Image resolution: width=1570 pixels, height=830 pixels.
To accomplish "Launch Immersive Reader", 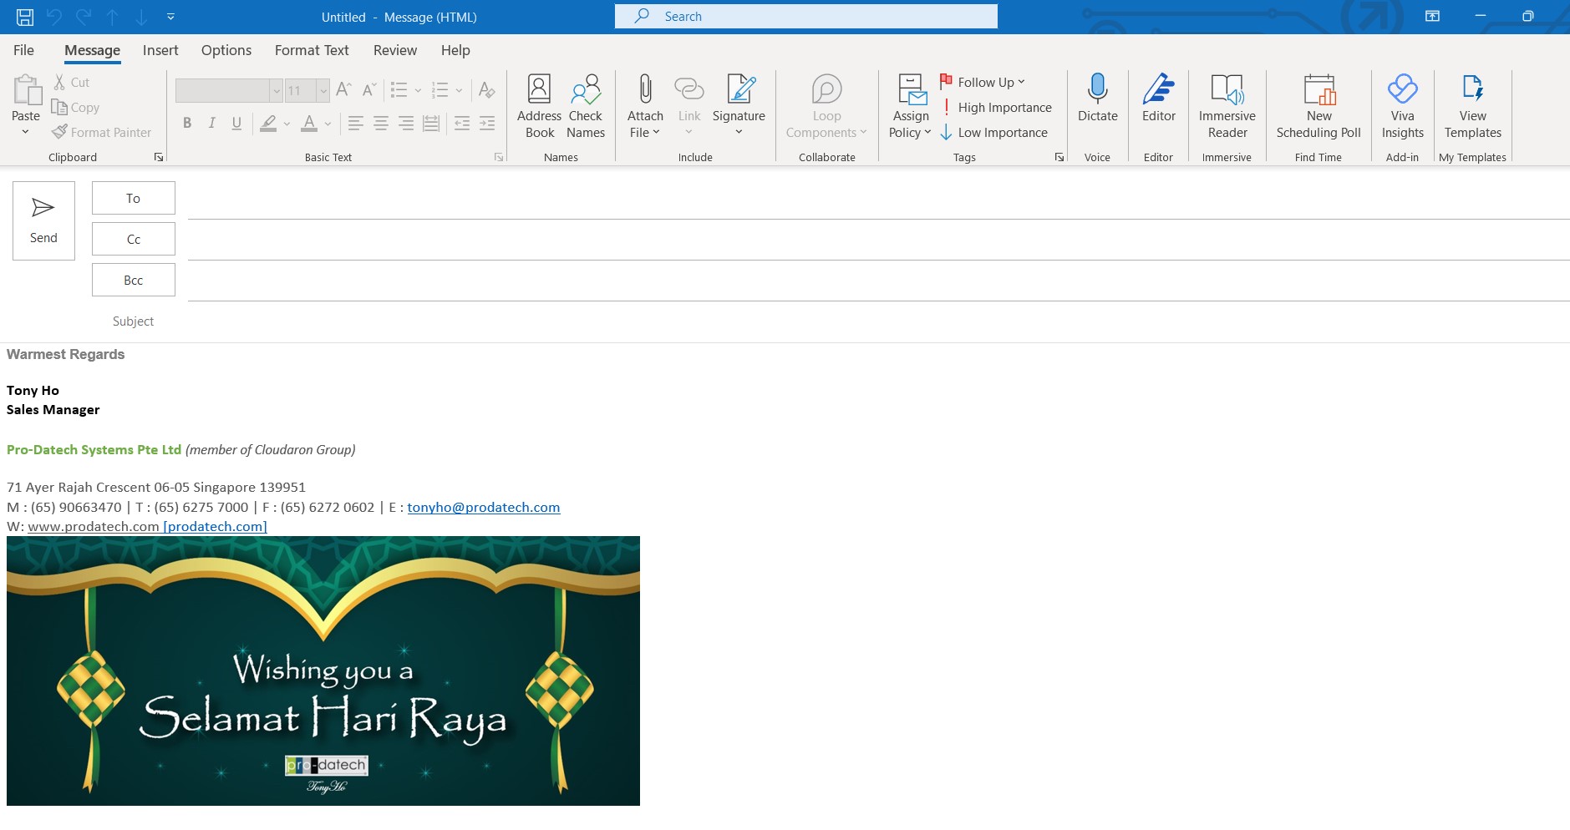I will (1227, 105).
